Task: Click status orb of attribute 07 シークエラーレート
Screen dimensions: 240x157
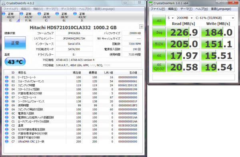Action: point(6,97)
